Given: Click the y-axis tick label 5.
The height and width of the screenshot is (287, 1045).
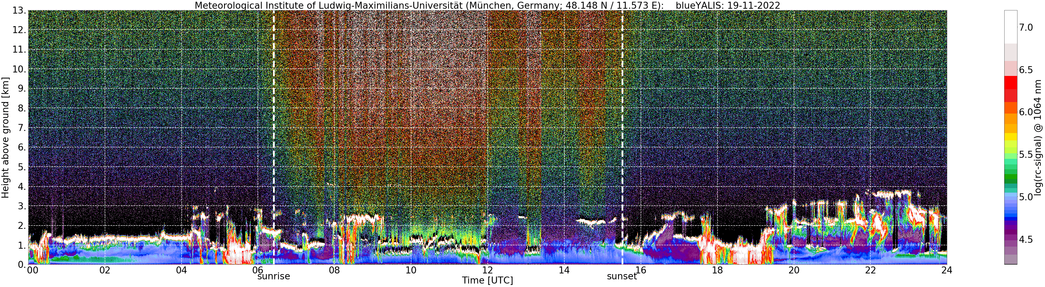Looking at the screenshot, I should (x=22, y=167).
